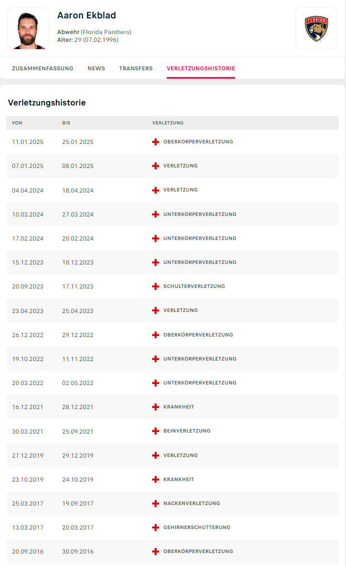Select the 10.03.2024 Unterkörperverletzung row
This screenshot has height=567, width=346.
172,214
